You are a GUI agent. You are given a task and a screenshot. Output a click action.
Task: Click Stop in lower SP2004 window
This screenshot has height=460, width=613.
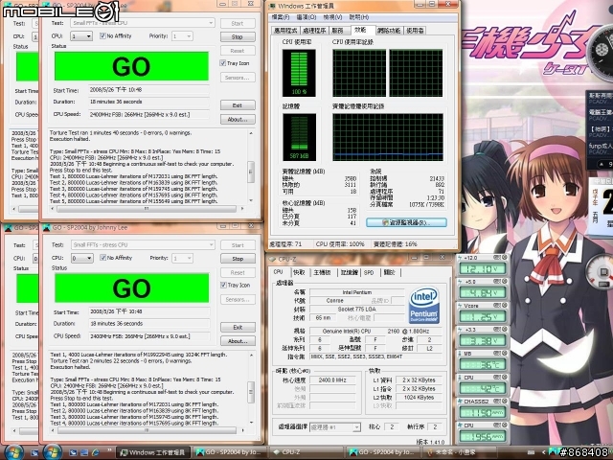click(x=238, y=259)
